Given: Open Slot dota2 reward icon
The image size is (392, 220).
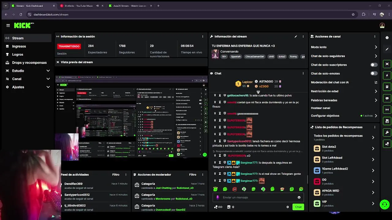Looking at the screenshot, I should coord(317,148).
